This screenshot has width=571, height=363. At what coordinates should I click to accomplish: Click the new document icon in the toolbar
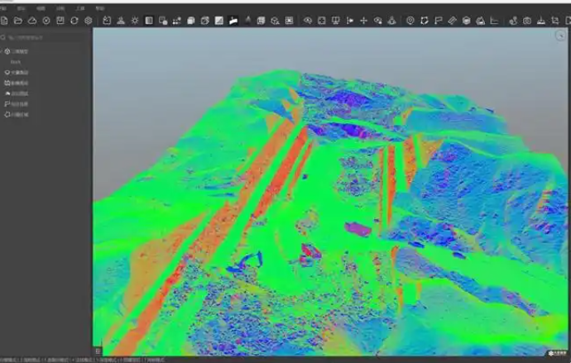(4, 21)
